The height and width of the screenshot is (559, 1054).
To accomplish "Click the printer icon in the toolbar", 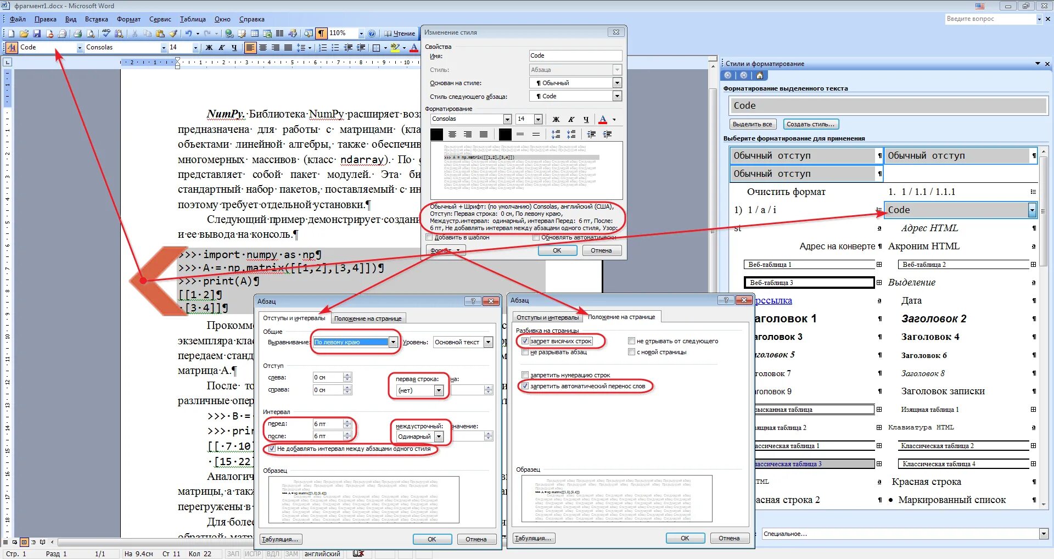I will click(77, 33).
